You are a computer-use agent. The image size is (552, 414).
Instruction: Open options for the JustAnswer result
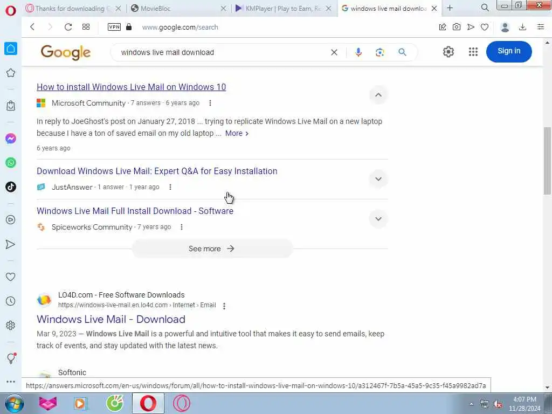[170, 187]
